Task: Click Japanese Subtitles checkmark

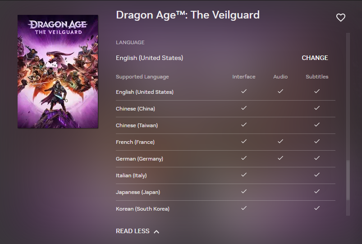Action: coord(317,191)
